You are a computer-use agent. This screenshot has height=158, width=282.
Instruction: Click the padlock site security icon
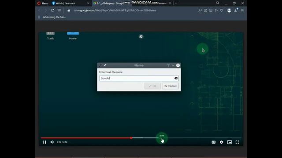pos(69,11)
